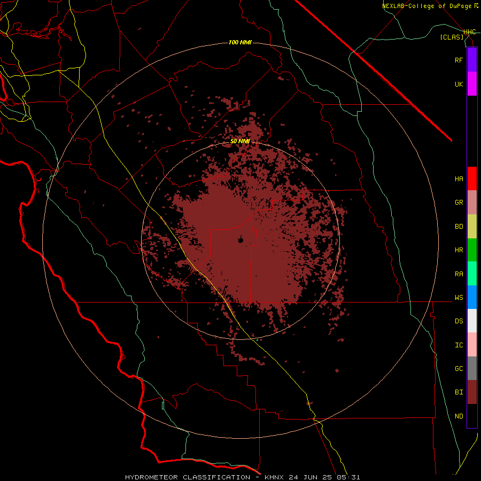Click the HR legend label
481x481 pixels.
tap(459, 250)
